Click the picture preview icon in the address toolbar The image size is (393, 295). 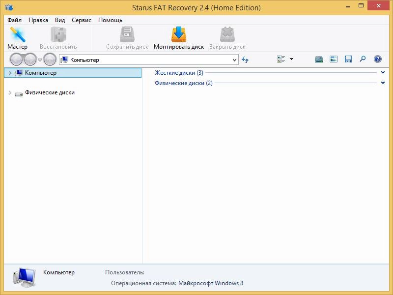334,59
